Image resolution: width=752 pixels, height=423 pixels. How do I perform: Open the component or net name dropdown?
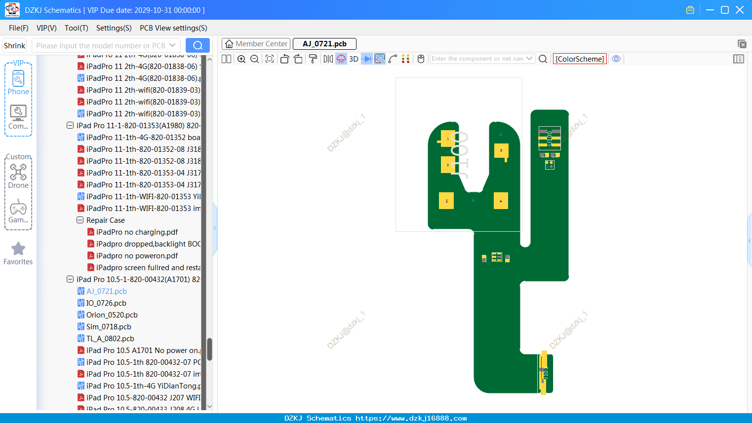(529, 59)
